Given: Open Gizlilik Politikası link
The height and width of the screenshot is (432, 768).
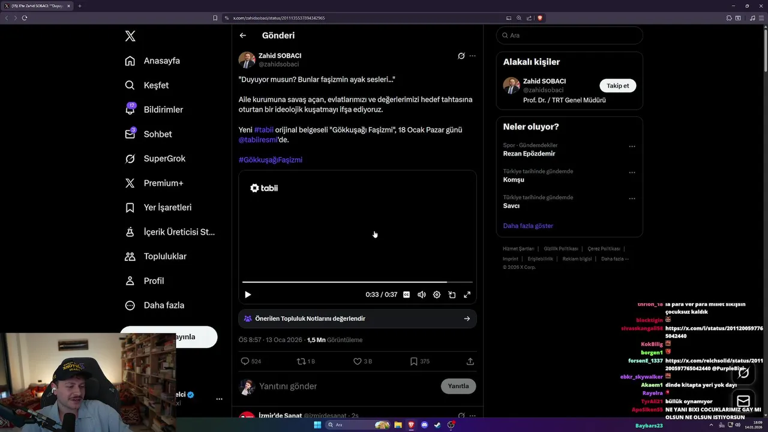Looking at the screenshot, I should tap(561, 248).
